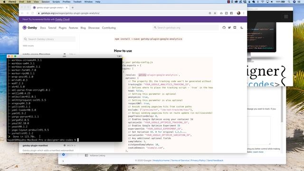This screenshot has width=304, height=171.
Task: Open Notification Center list icon
Action: (x=299, y=2)
